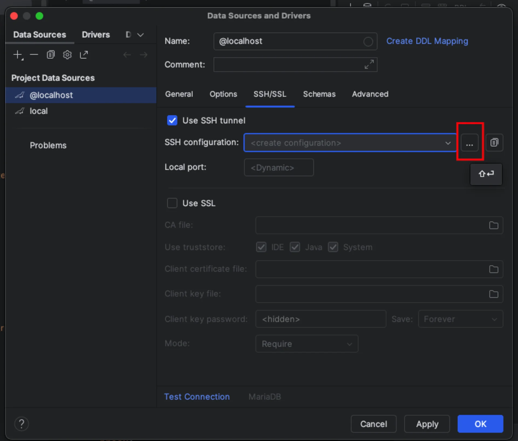Switch to the Drivers tab
The height and width of the screenshot is (441, 518).
pos(96,35)
